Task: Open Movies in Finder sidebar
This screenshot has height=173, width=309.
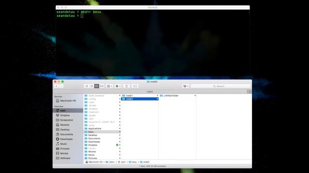Action: click(68, 153)
